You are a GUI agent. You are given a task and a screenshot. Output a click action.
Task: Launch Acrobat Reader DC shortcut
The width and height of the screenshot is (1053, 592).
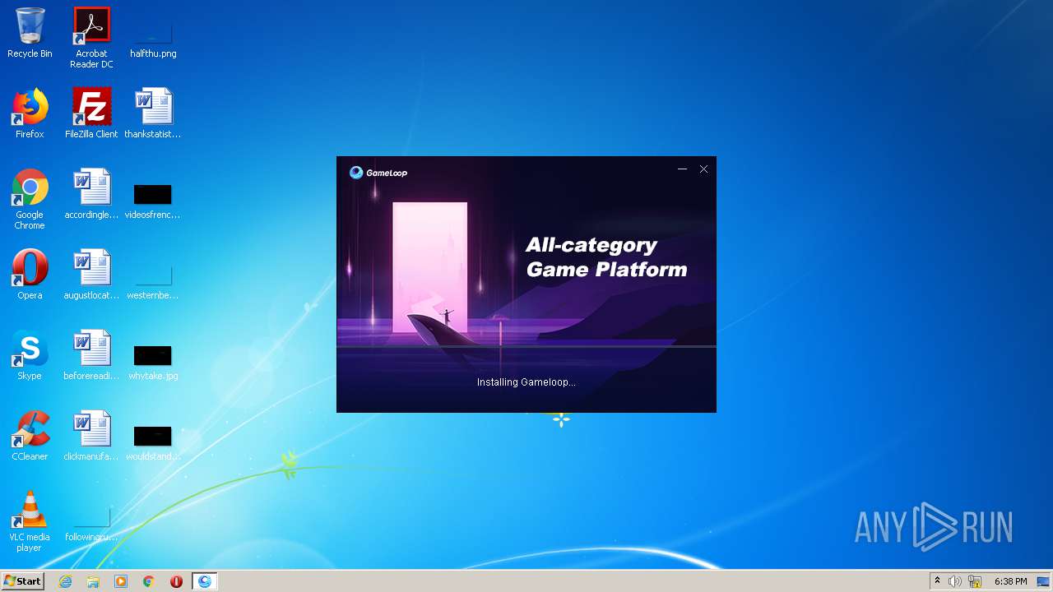coord(91,37)
